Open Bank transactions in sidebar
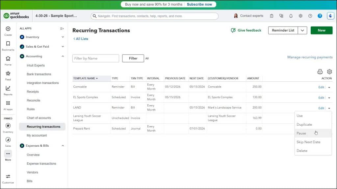The width and height of the screenshot is (337, 189). tap(39, 74)
